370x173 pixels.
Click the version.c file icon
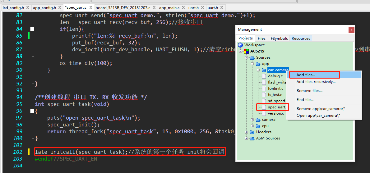[x=264, y=113]
